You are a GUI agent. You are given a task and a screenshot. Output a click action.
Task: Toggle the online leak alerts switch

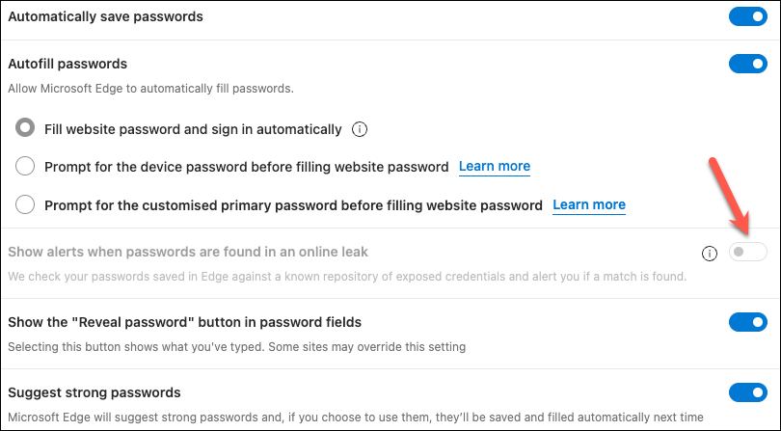pos(747,253)
